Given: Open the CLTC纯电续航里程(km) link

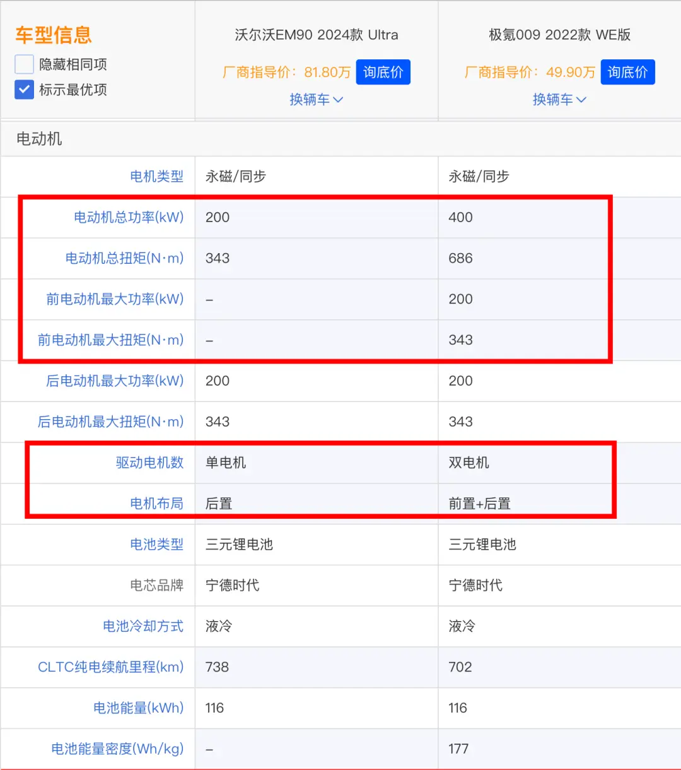Looking at the screenshot, I should [111, 667].
